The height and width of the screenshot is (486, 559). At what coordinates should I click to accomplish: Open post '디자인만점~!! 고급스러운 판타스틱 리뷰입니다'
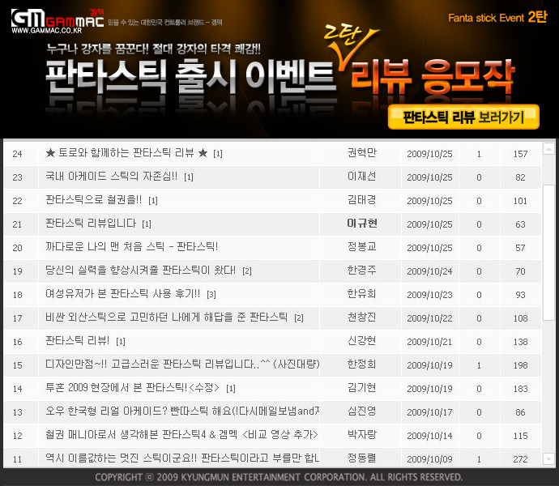182,364
